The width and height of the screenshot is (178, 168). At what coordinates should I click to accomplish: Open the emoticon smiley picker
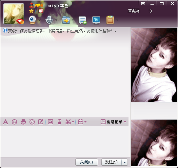pyautogui.click(x=14, y=122)
